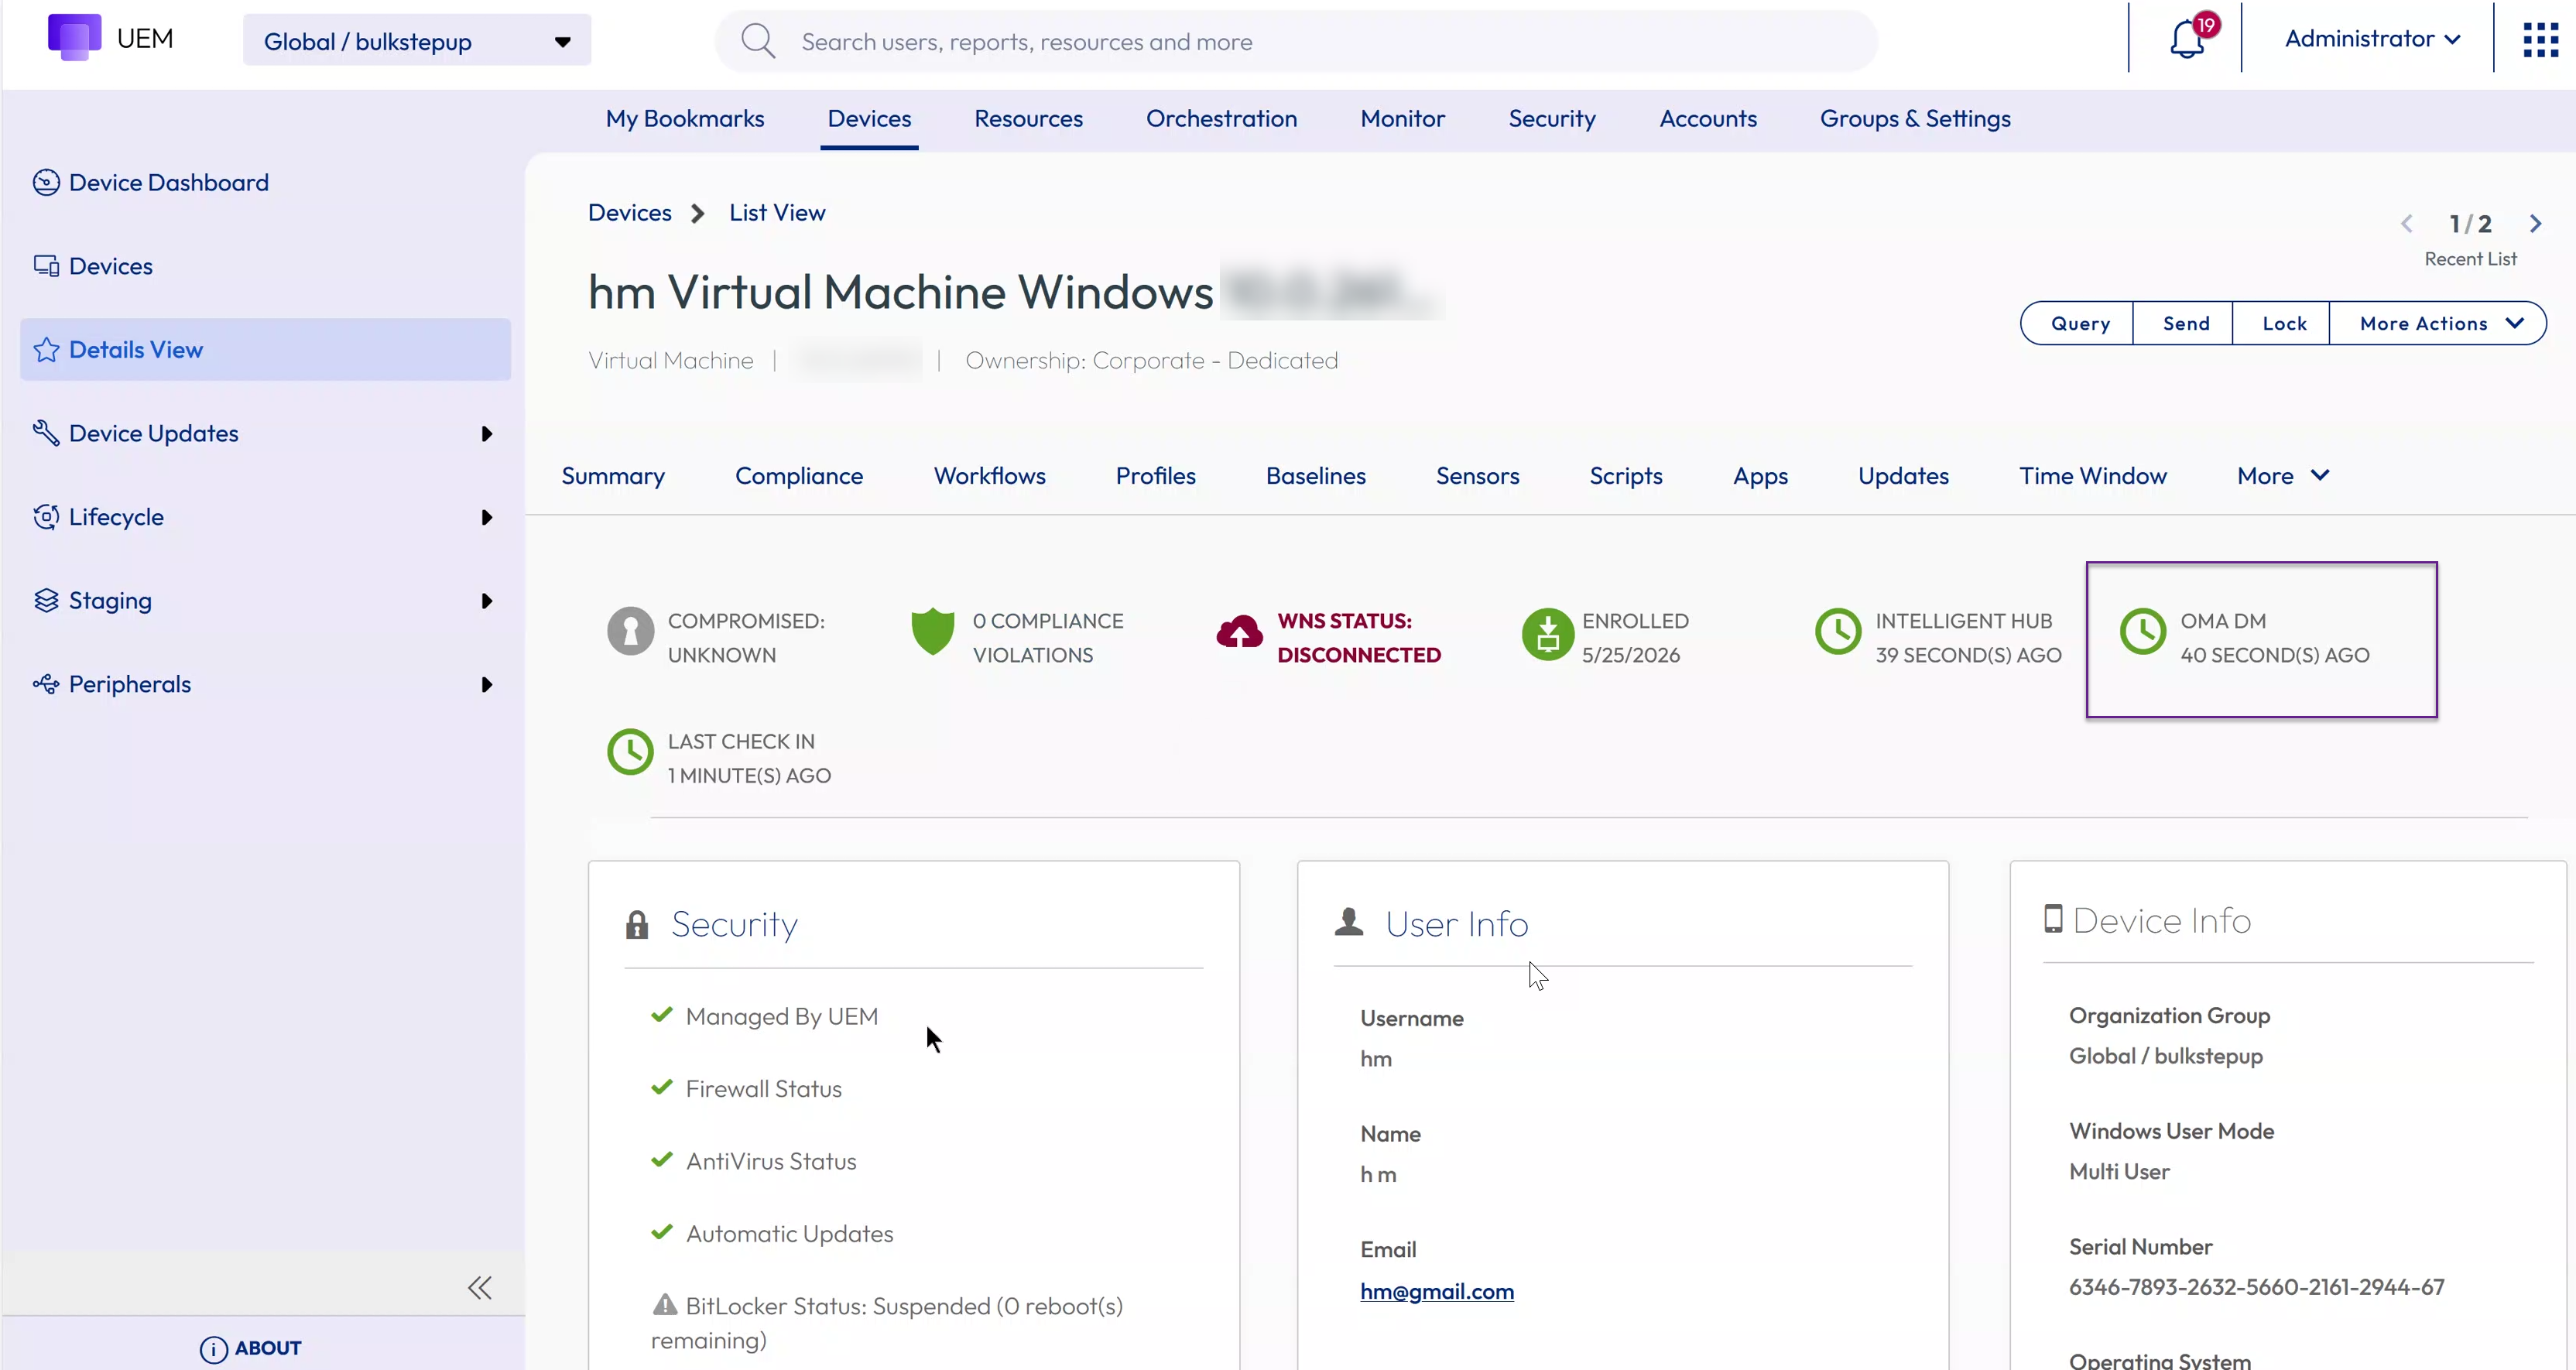Click the compliance violations shield icon
This screenshot has height=1370, width=2576.
pos(933,632)
